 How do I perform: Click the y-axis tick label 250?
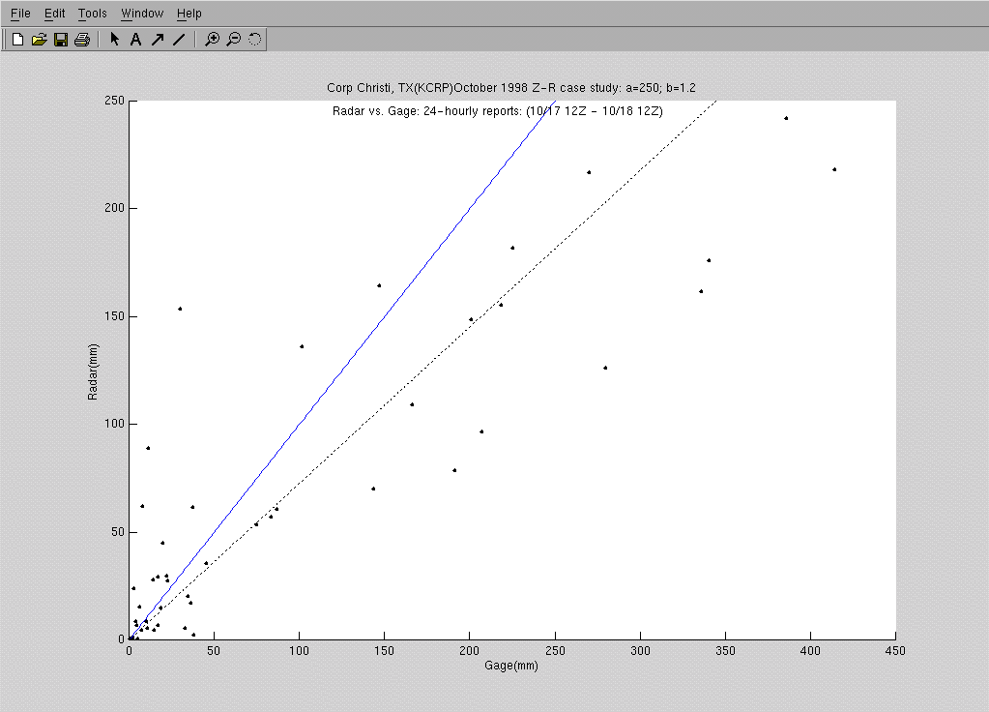(x=114, y=101)
